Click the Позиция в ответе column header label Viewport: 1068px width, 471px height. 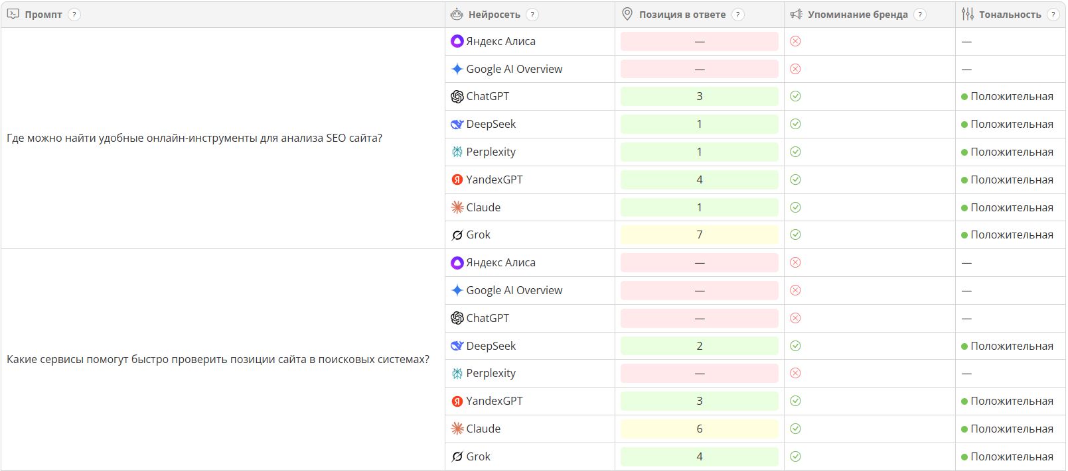pos(682,15)
